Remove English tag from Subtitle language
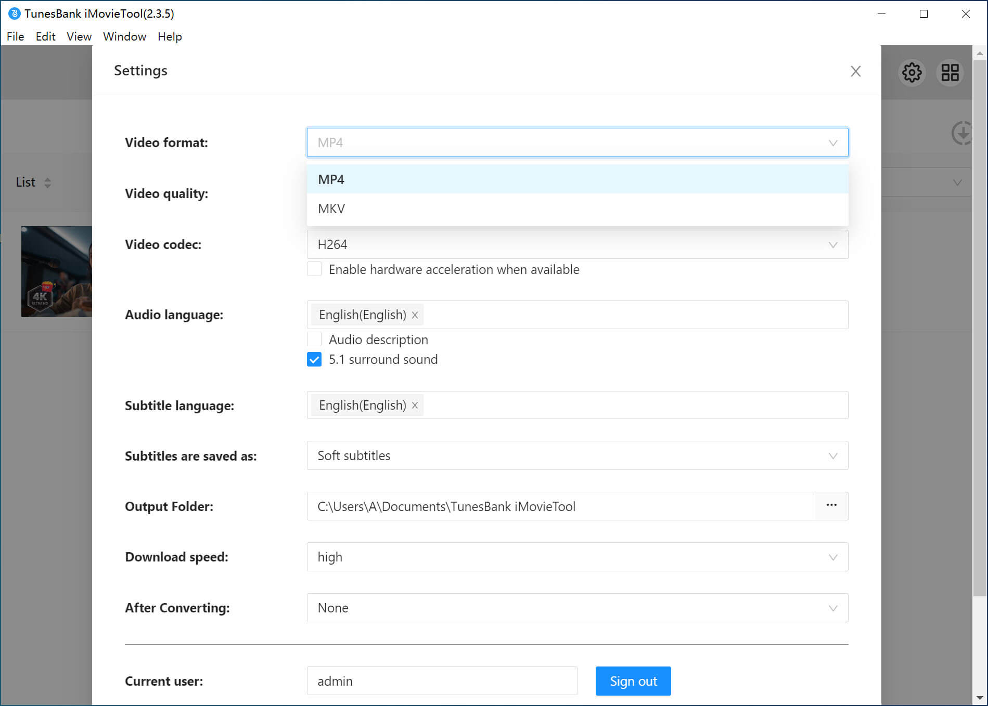 (x=415, y=406)
